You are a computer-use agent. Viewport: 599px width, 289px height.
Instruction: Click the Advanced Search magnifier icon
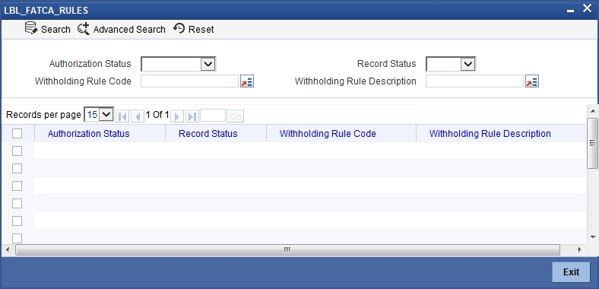point(84,29)
